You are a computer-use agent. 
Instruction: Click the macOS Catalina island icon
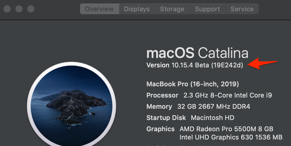71,103
